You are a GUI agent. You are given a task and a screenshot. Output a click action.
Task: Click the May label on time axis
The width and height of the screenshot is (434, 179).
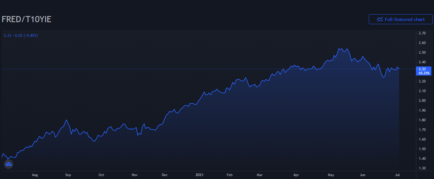(331, 175)
